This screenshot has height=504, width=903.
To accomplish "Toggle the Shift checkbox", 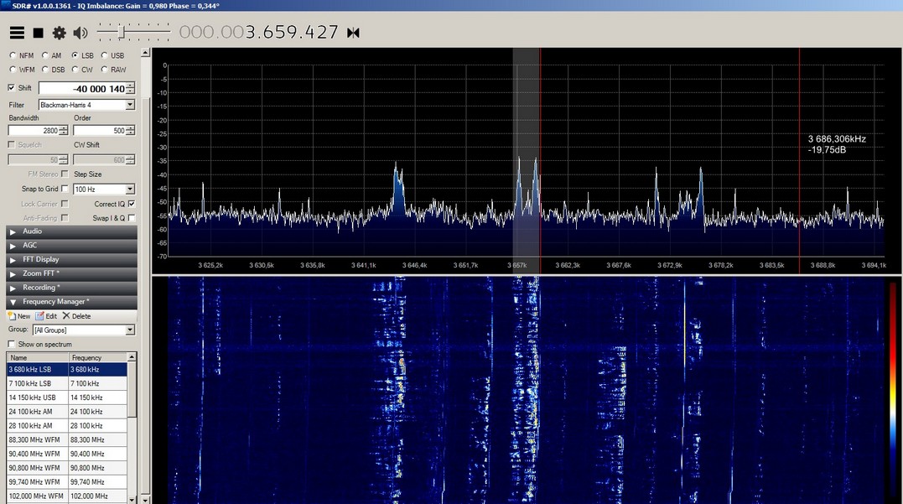I will pos(12,87).
